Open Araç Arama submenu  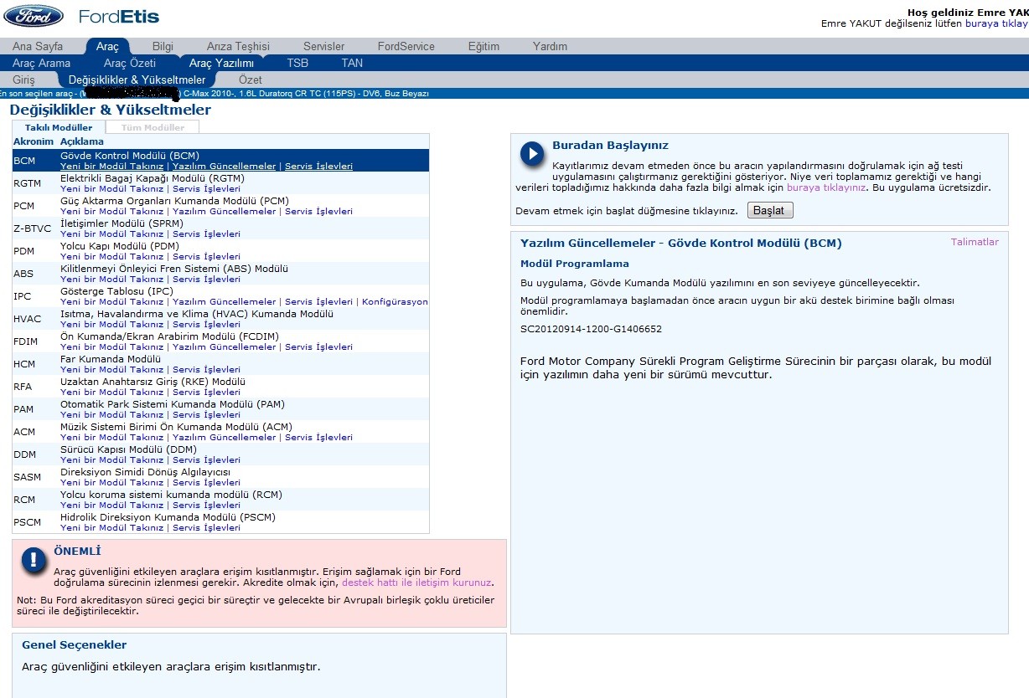42,63
